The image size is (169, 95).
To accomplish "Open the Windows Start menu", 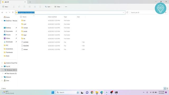I will (x=53, y=92).
